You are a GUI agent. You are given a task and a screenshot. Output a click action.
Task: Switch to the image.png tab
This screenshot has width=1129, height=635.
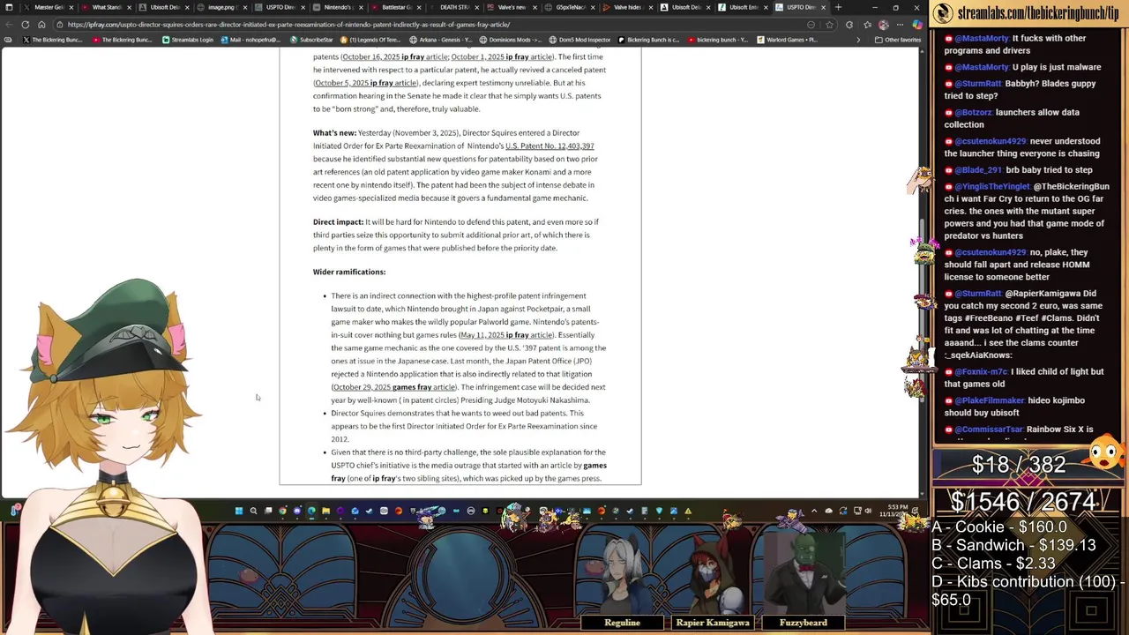point(223,7)
